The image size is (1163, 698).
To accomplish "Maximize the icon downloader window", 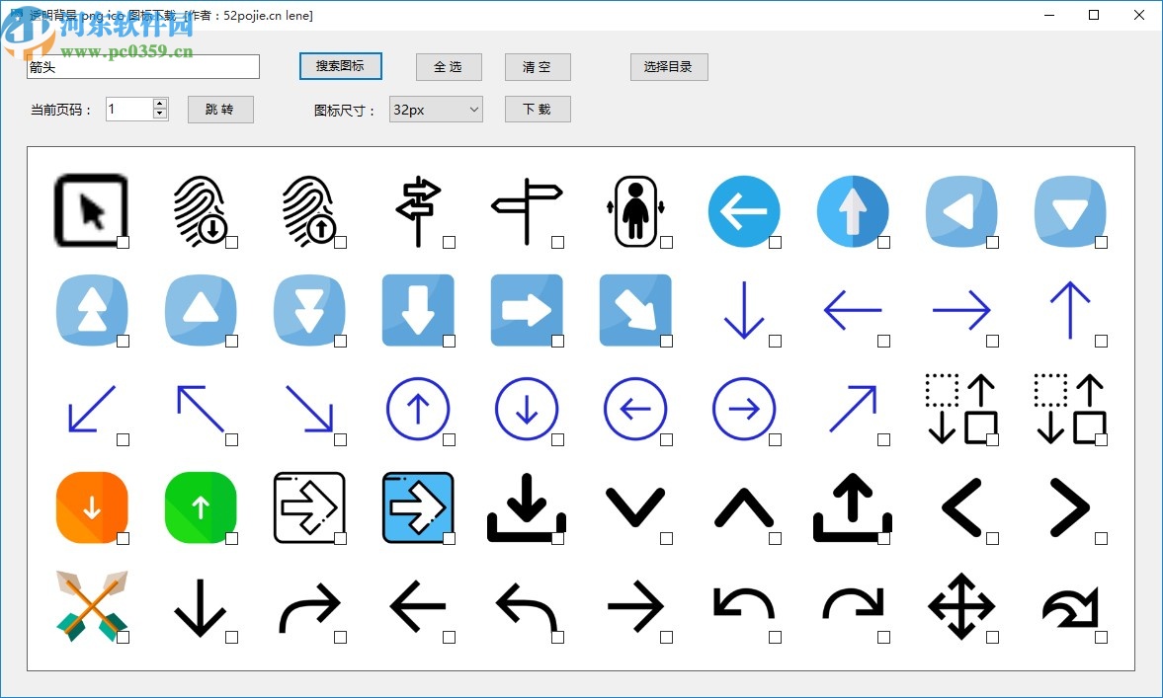I will (1093, 15).
